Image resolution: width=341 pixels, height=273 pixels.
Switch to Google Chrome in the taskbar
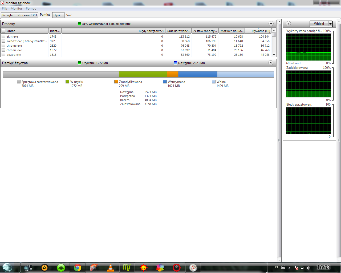tap(78, 268)
